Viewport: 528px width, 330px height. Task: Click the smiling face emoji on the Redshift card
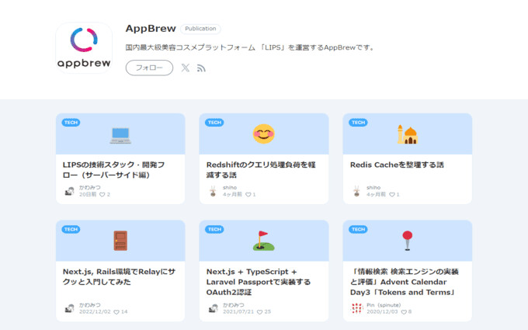[x=264, y=134]
